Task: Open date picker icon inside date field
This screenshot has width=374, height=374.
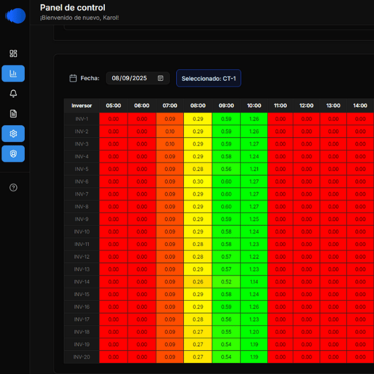Action: pos(161,78)
